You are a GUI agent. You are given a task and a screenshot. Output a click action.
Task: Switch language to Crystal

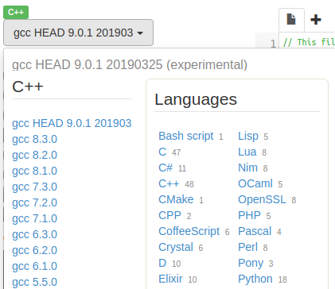click(x=176, y=247)
